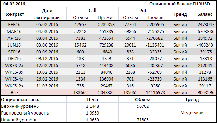Screen dimensions: 217x123
Task: Click the FEB16 contract cell
Action: click(14, 25)
